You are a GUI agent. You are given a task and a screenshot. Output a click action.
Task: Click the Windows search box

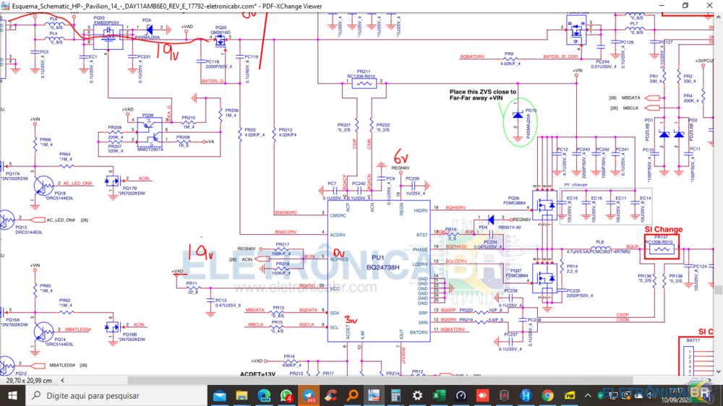(x=108, y=395)
